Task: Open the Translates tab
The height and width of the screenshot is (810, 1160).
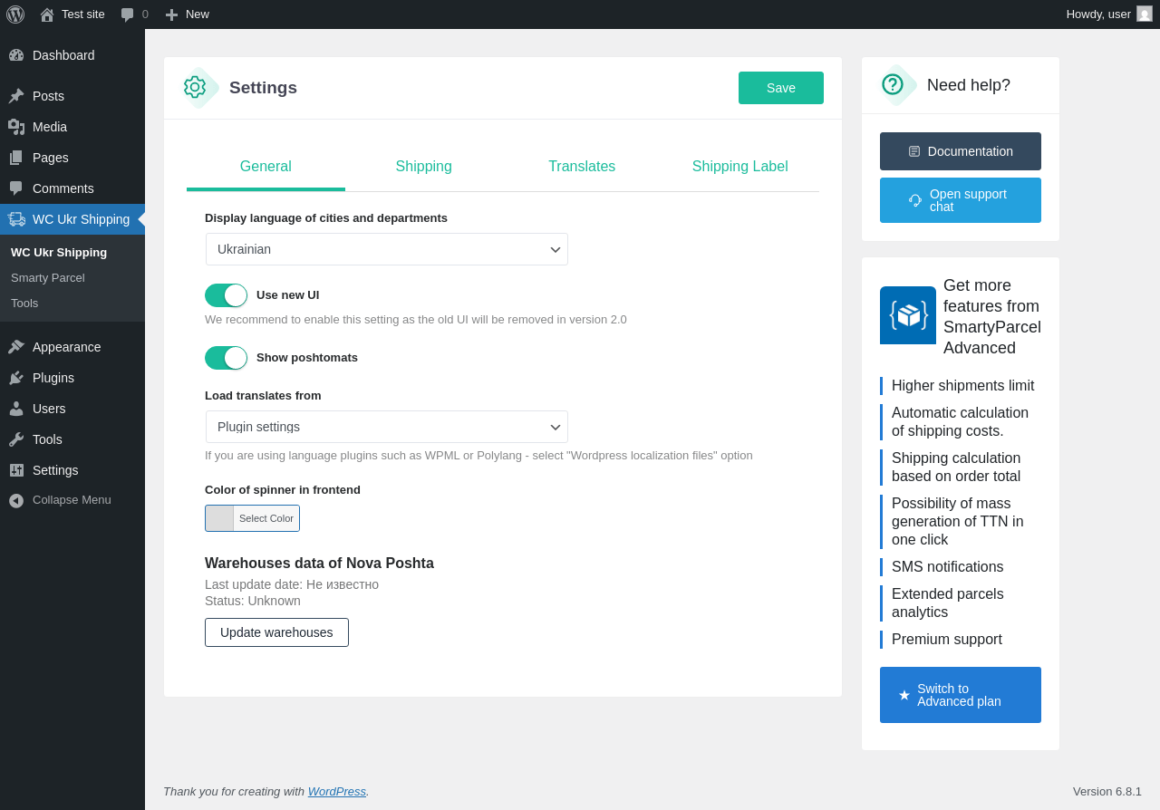Action: 582,167
